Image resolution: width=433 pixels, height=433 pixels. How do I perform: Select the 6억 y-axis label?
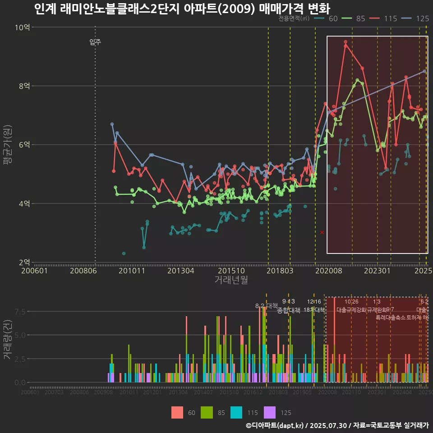[24, 145]
